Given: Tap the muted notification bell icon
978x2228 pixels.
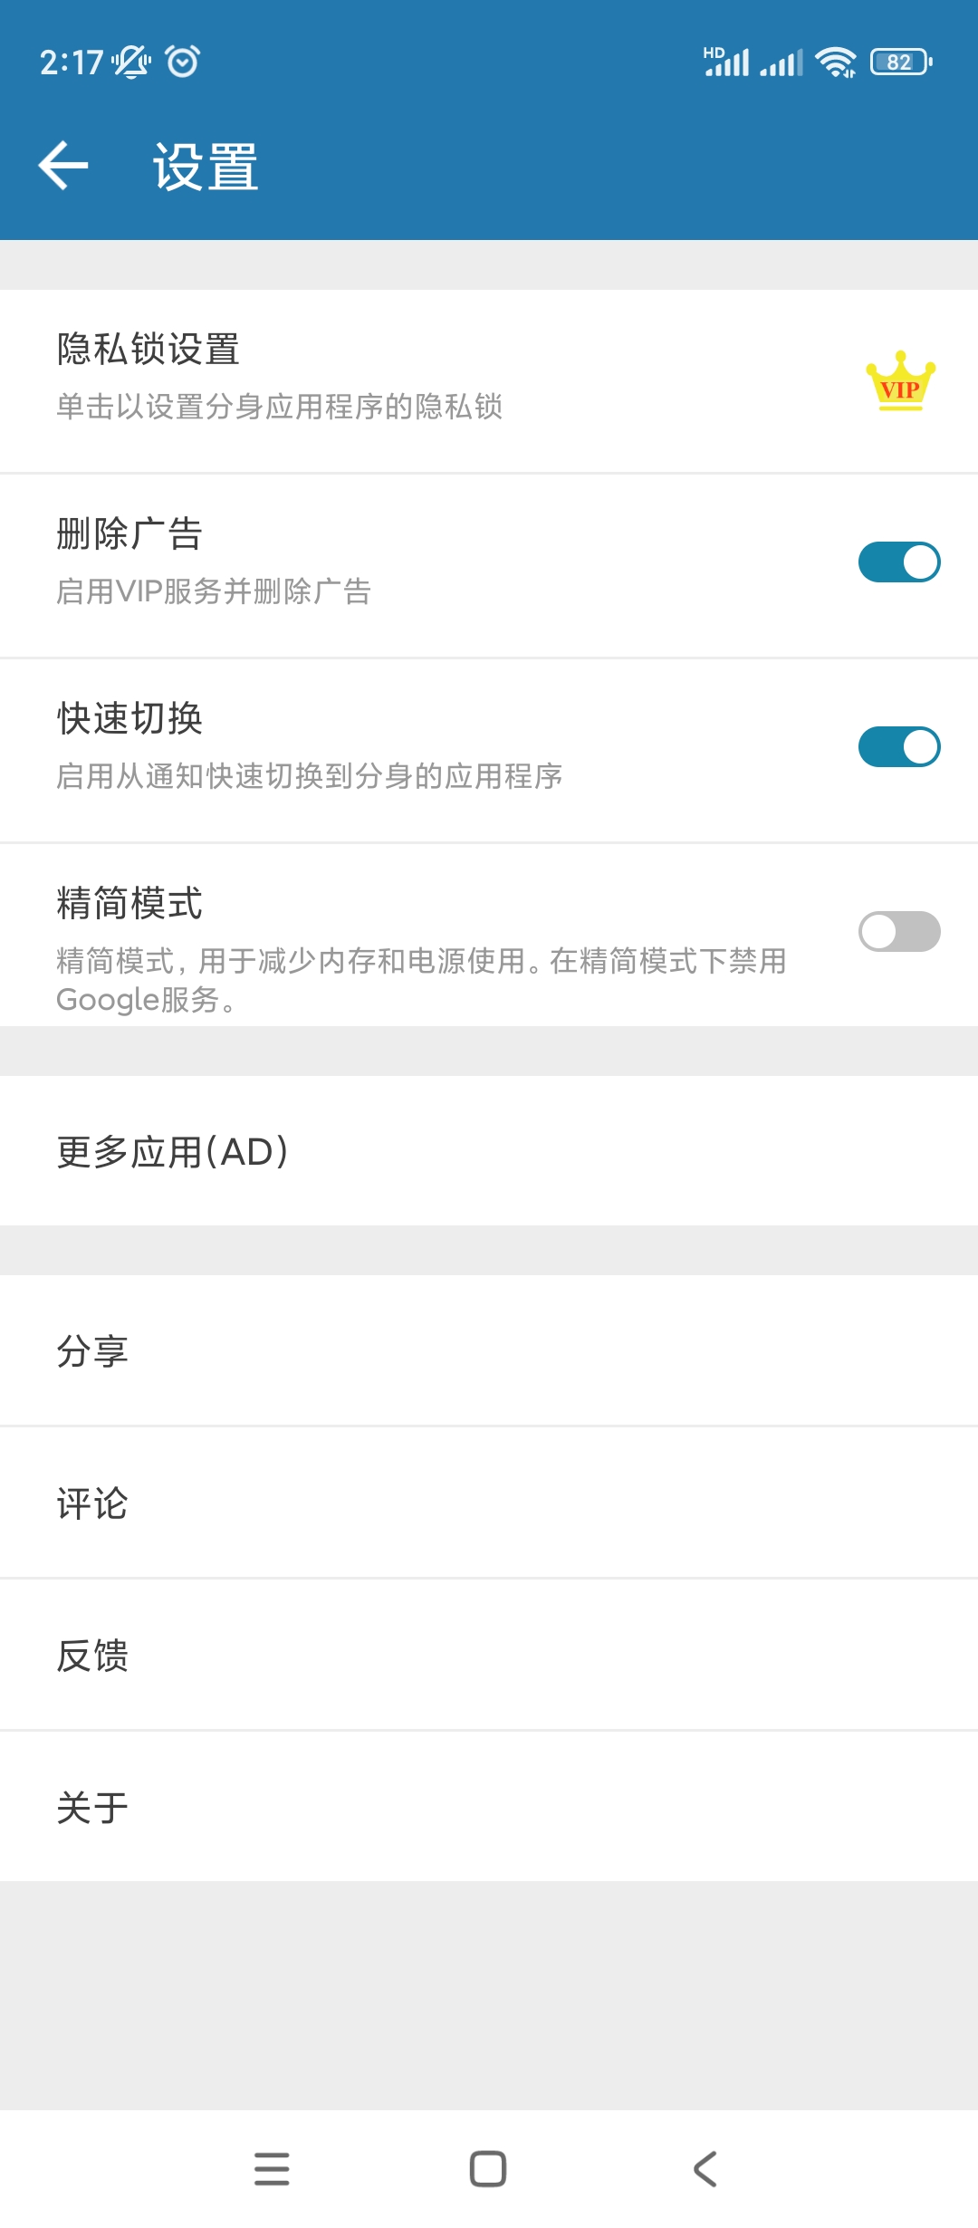Looking at the screenshot, I should tap(131, 62).
